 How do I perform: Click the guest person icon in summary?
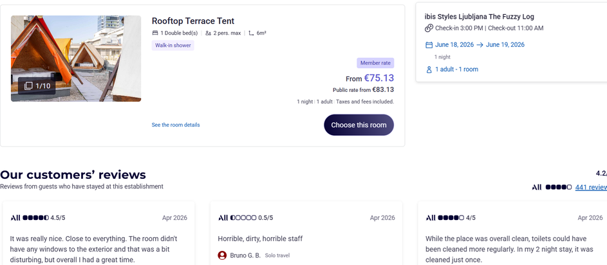pos(429,69)
